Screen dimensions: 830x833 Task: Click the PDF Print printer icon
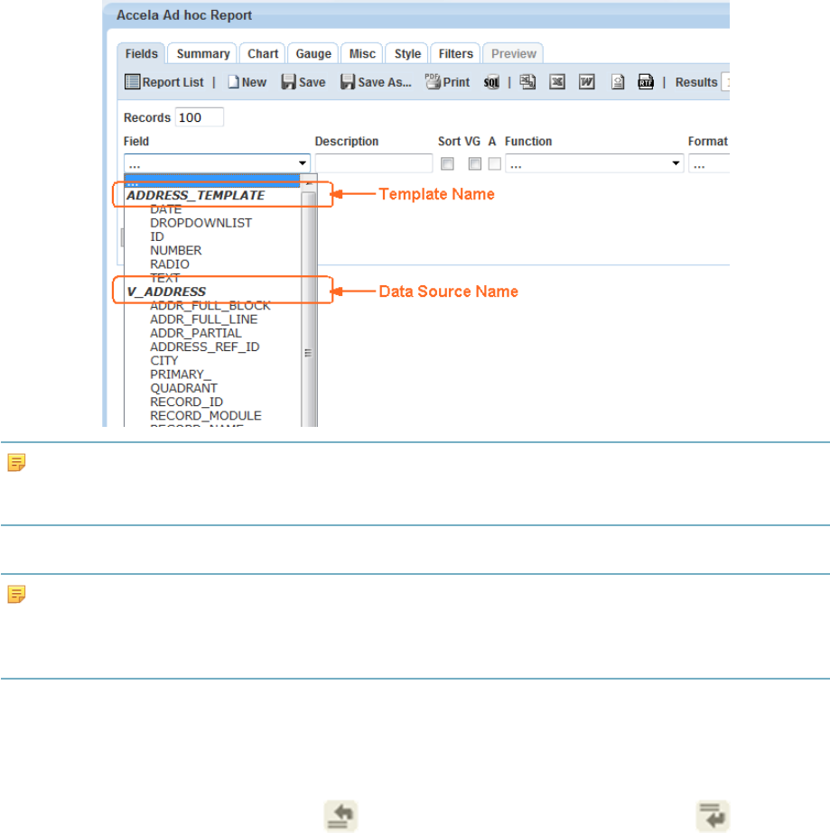pos(433,81)
